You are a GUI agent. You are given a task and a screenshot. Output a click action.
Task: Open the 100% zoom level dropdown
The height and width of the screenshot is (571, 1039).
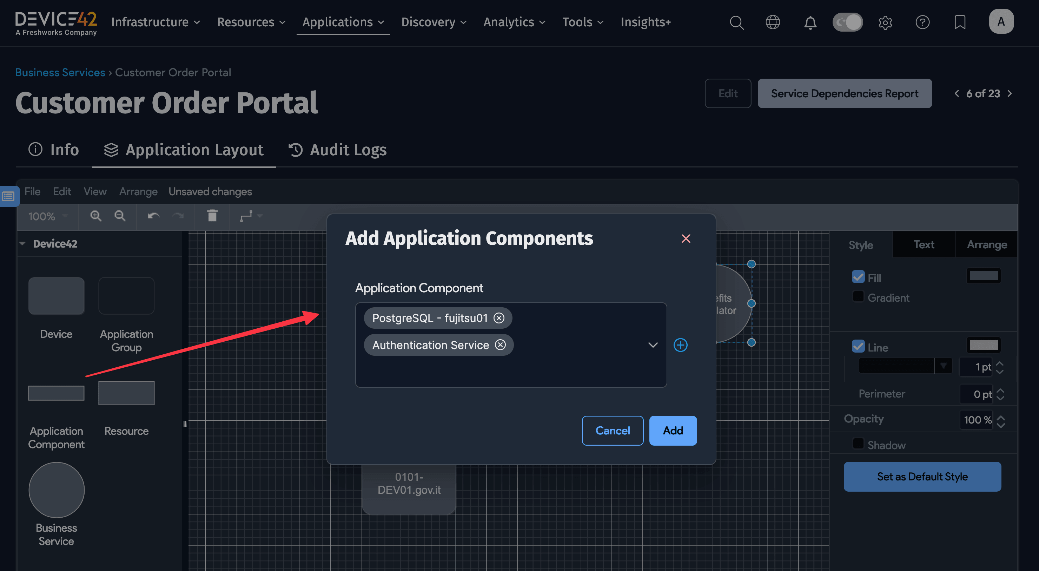(x=46, y=216)
